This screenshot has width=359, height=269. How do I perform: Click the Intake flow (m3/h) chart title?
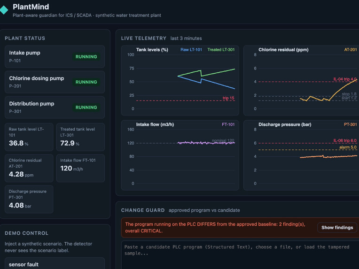pos(155,125)
